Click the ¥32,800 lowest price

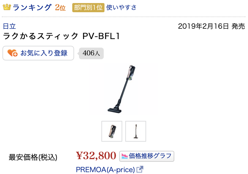[x=96, y=156]
